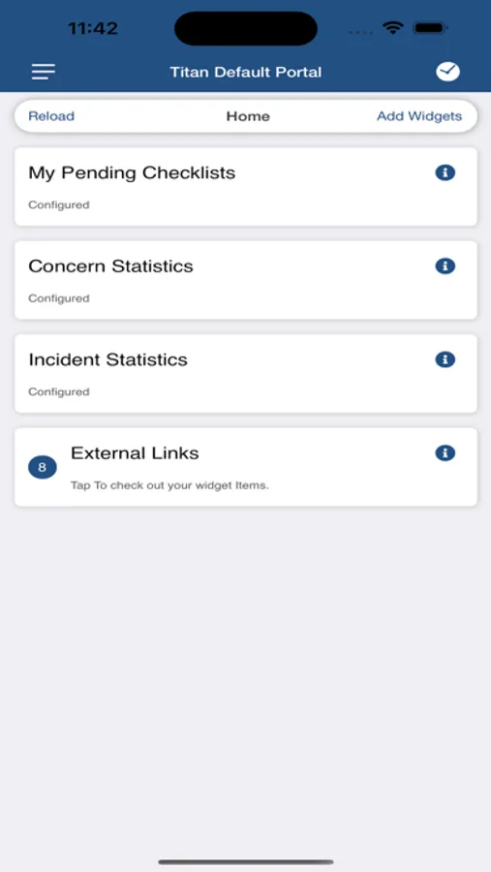Open the Incident Statistics widget card
The height and width of the screenshot is (872, 491).
[246, 374]
